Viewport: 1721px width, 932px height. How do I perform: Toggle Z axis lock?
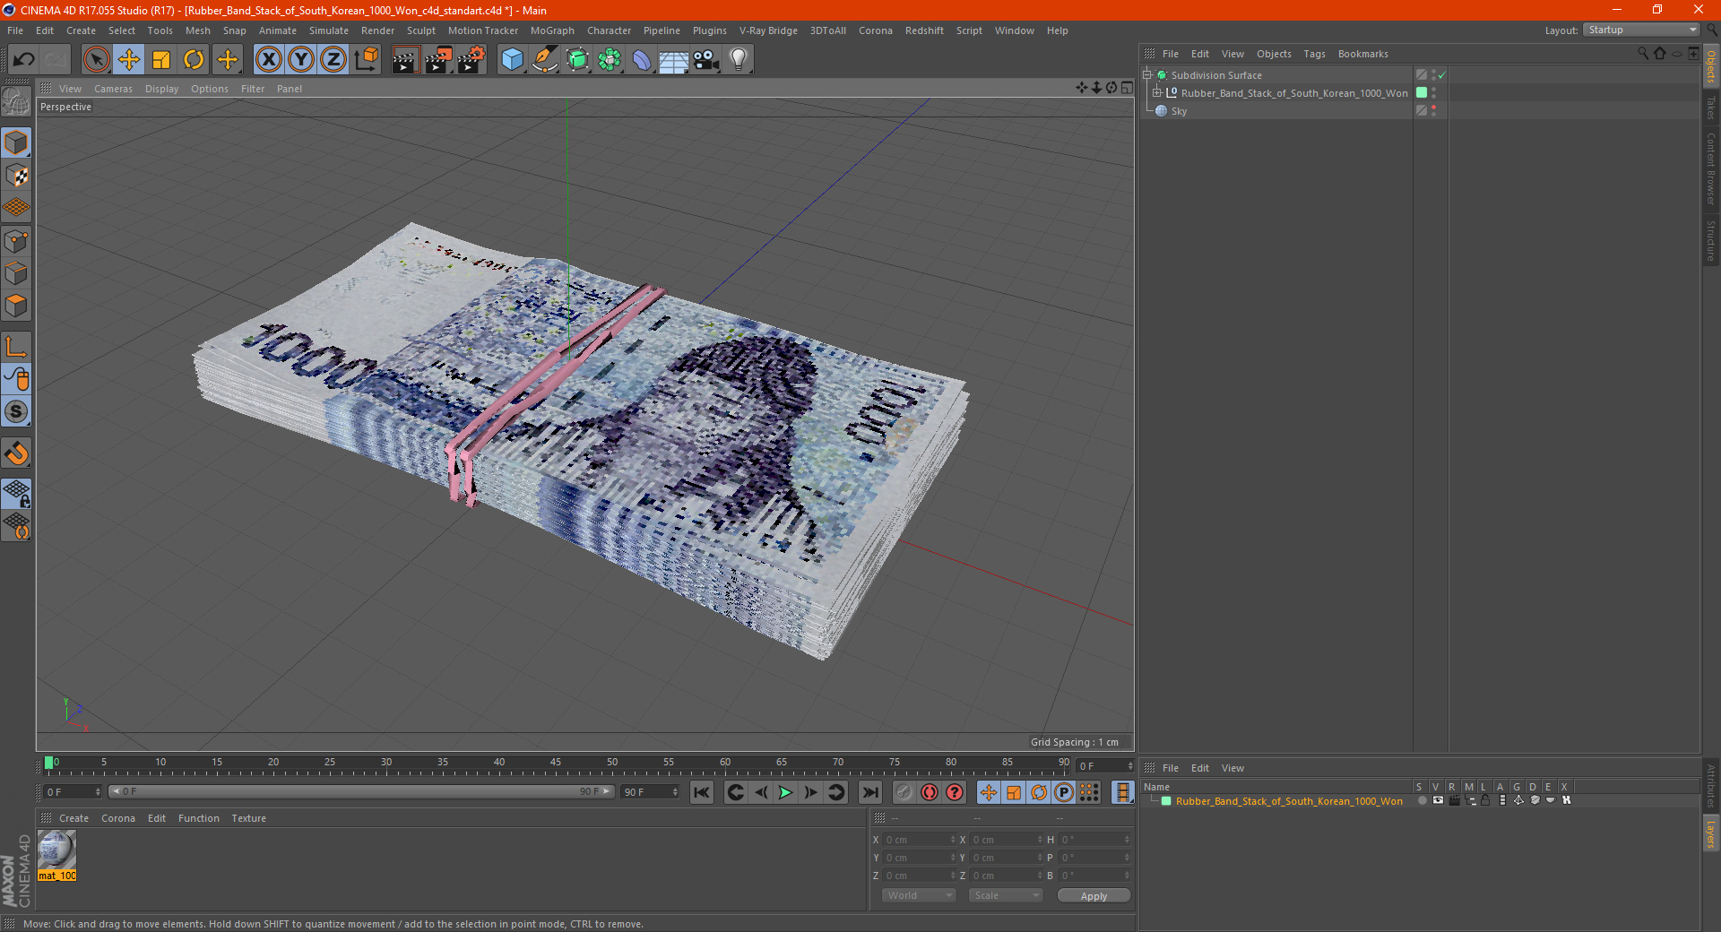[x=333, y=60]
